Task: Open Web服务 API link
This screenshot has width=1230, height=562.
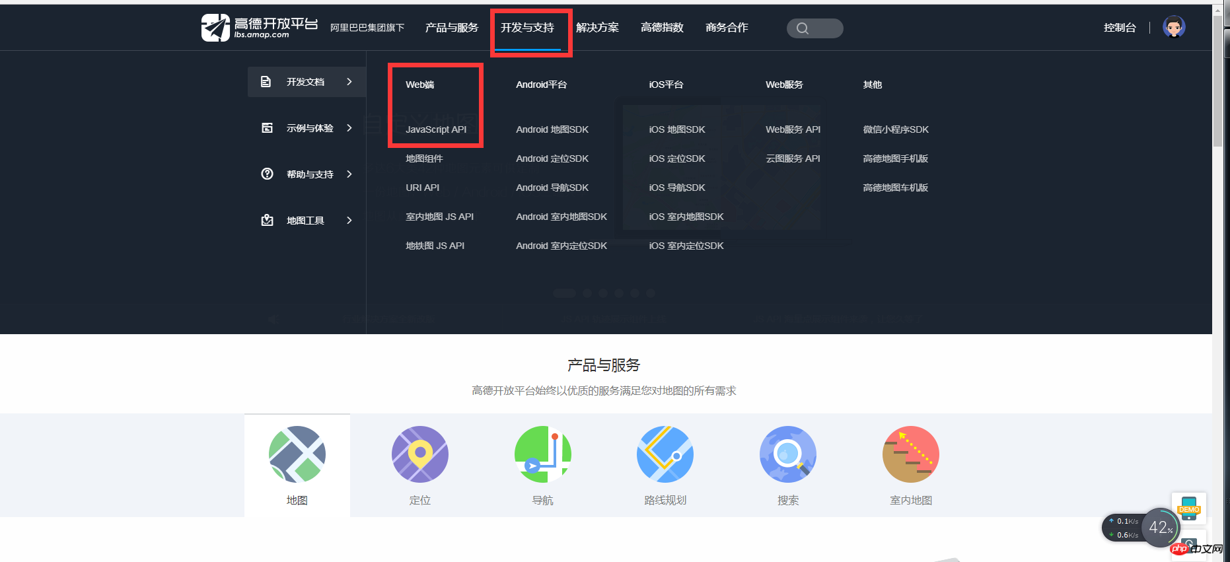Action: (x=793, y=129)
